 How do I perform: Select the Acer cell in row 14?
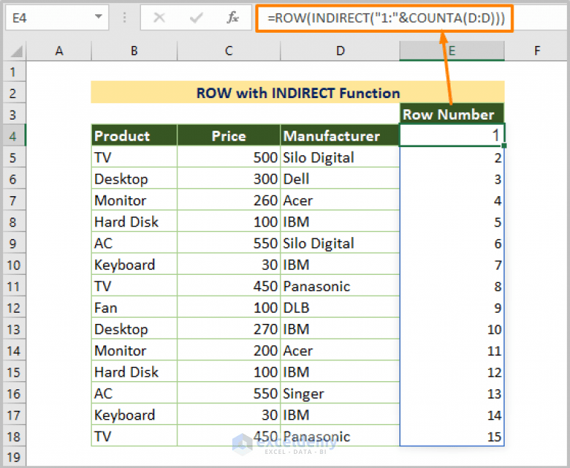(x=340, y=351)
